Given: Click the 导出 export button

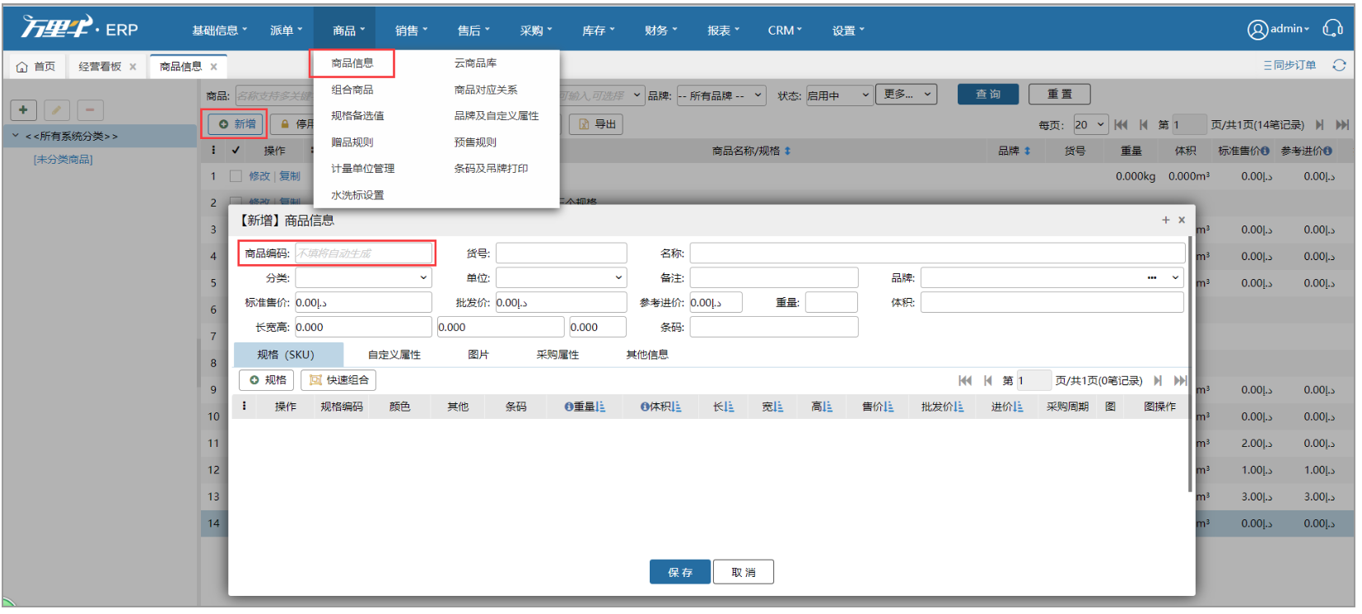Looking at the screenshot, I should 596,124.
